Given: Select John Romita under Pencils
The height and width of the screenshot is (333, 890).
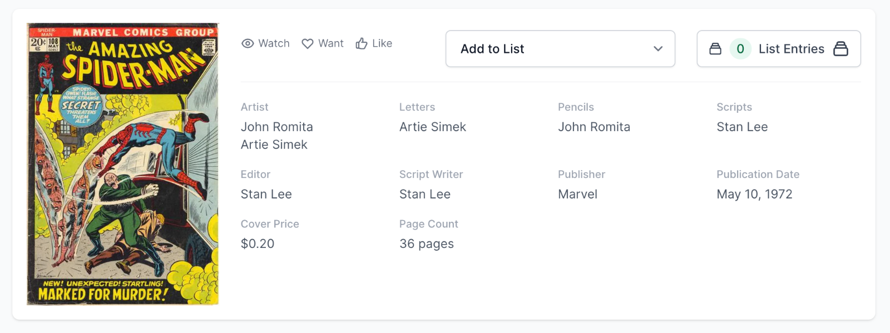Looking at the screenshot, I should 594,127.
